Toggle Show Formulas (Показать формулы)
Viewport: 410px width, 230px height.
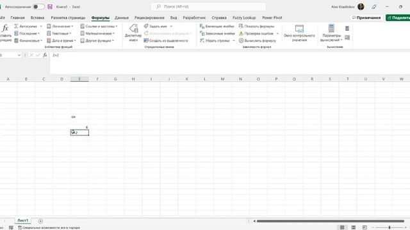[256, 26]
